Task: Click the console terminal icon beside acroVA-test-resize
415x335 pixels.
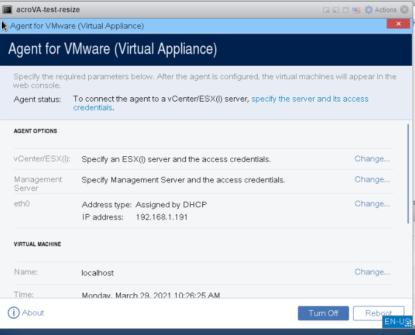Action: pyautogui.click(x=7, y=10)
